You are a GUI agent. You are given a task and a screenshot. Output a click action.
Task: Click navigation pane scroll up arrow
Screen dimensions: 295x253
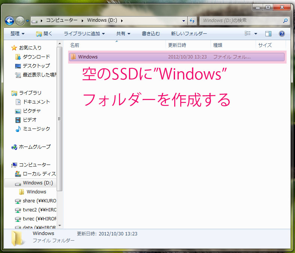tap(60, 44)
